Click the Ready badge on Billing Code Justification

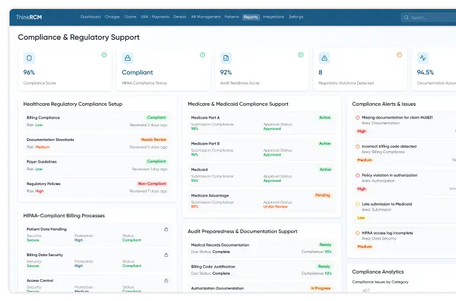click(x=324, y=266)
